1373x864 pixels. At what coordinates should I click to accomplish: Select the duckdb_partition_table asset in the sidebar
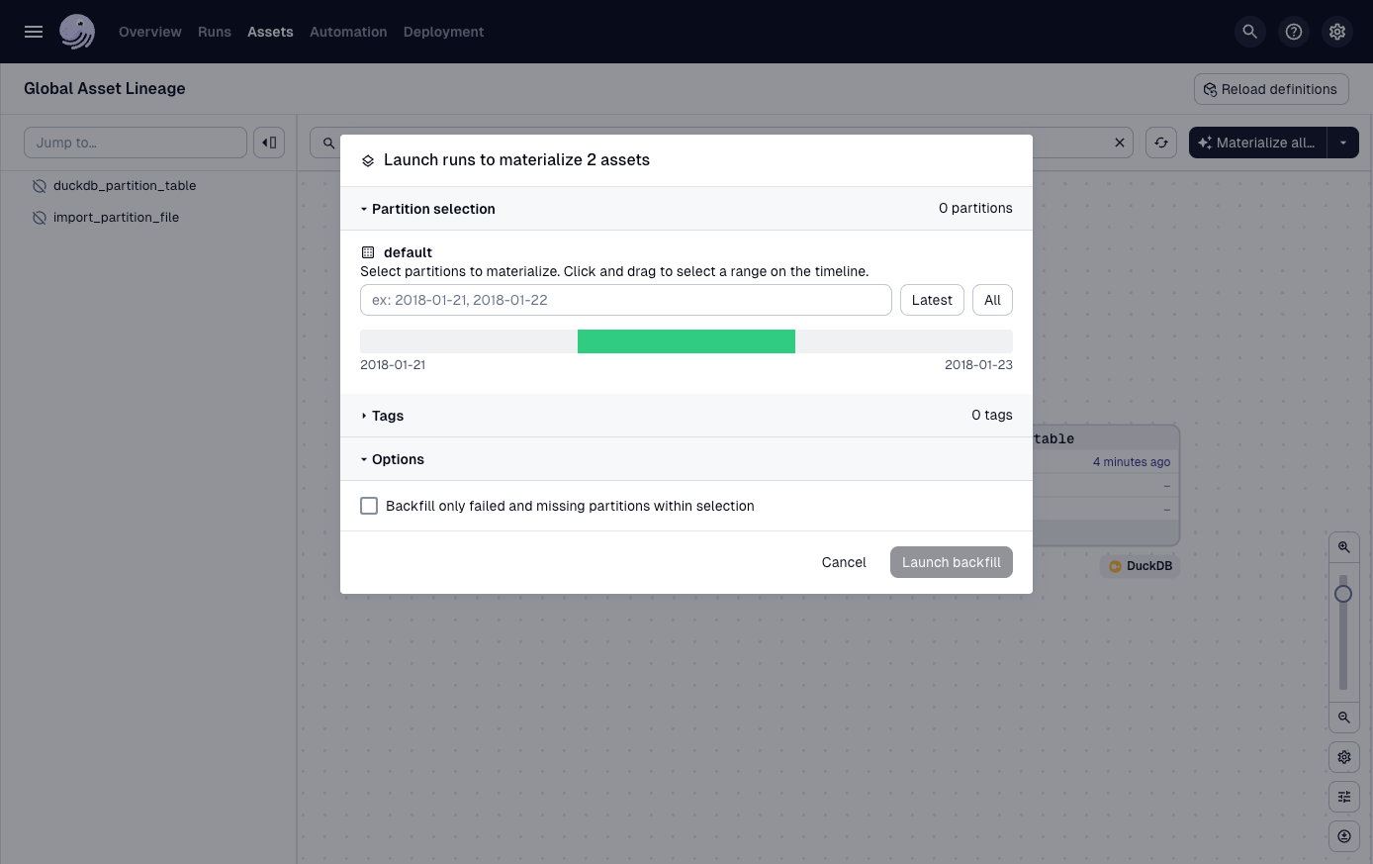(125, 185)
